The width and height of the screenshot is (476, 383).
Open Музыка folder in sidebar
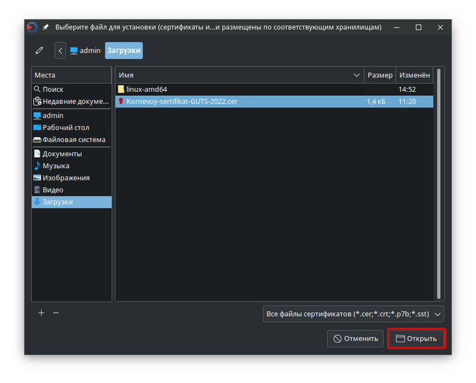pyautogui.click(x=56, y=166)
